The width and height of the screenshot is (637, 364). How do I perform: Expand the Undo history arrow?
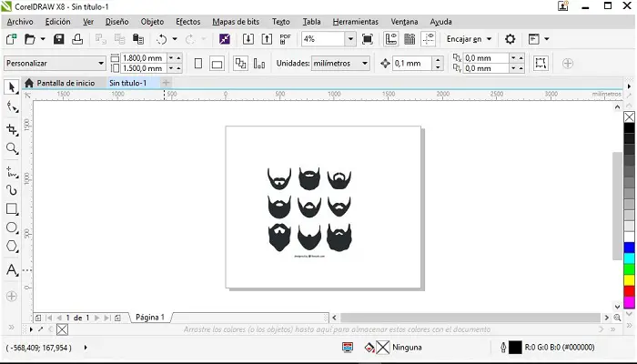(175, 39)
